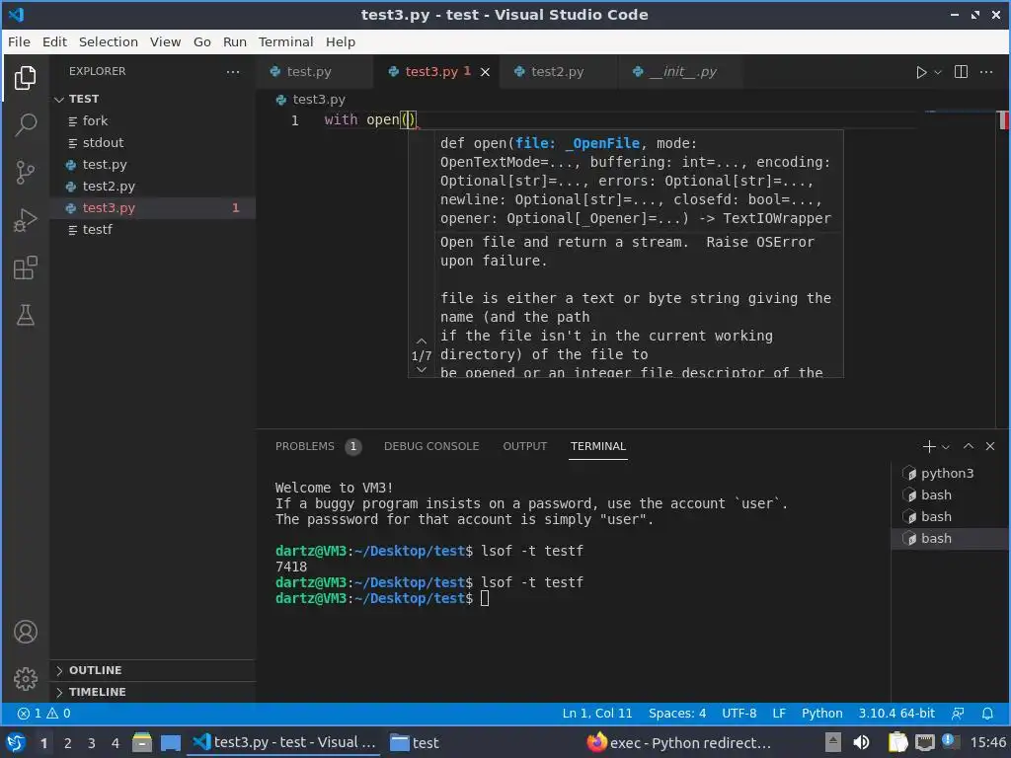The image size is (1011, 758).
Task: Open the Terminal menu
Action: [x=285, y=41]
